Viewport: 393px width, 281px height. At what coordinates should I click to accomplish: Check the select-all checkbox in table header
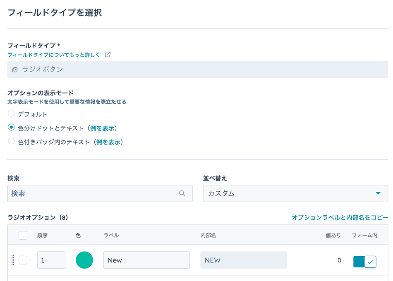pyautogui.click(x=23, y=235)
